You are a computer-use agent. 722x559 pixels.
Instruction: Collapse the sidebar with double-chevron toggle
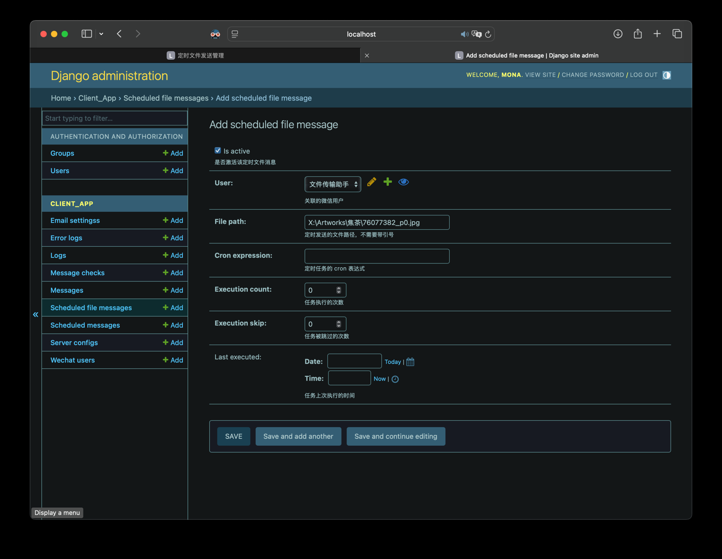click(35, 314)
